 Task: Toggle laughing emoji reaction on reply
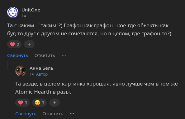40,103
